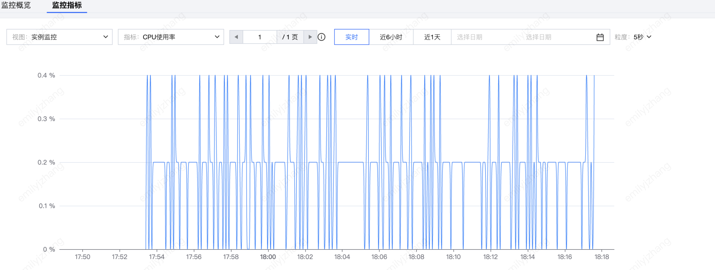Click the 0.4 % gridline label on chart

pos(46,75)
